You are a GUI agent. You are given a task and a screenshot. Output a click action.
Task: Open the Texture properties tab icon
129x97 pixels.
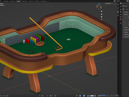(x=121, y=23)
